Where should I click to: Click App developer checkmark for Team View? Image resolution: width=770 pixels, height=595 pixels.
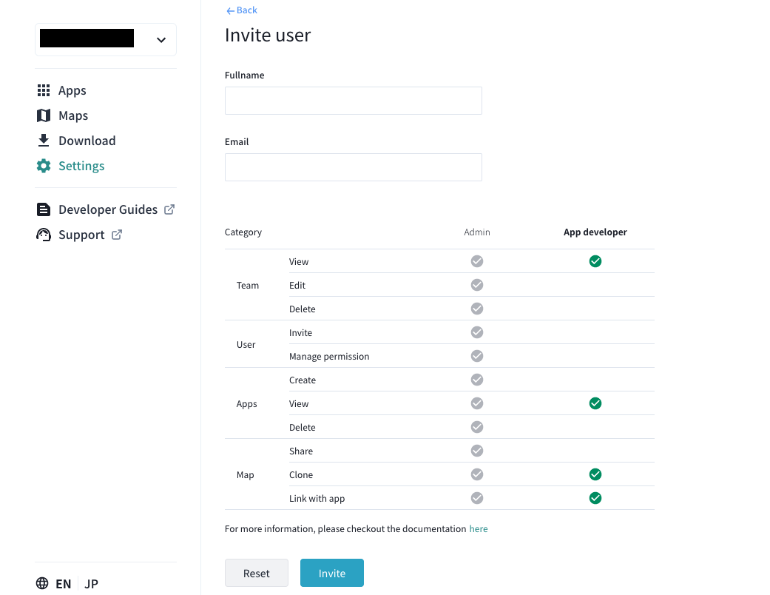coord(595,261)
